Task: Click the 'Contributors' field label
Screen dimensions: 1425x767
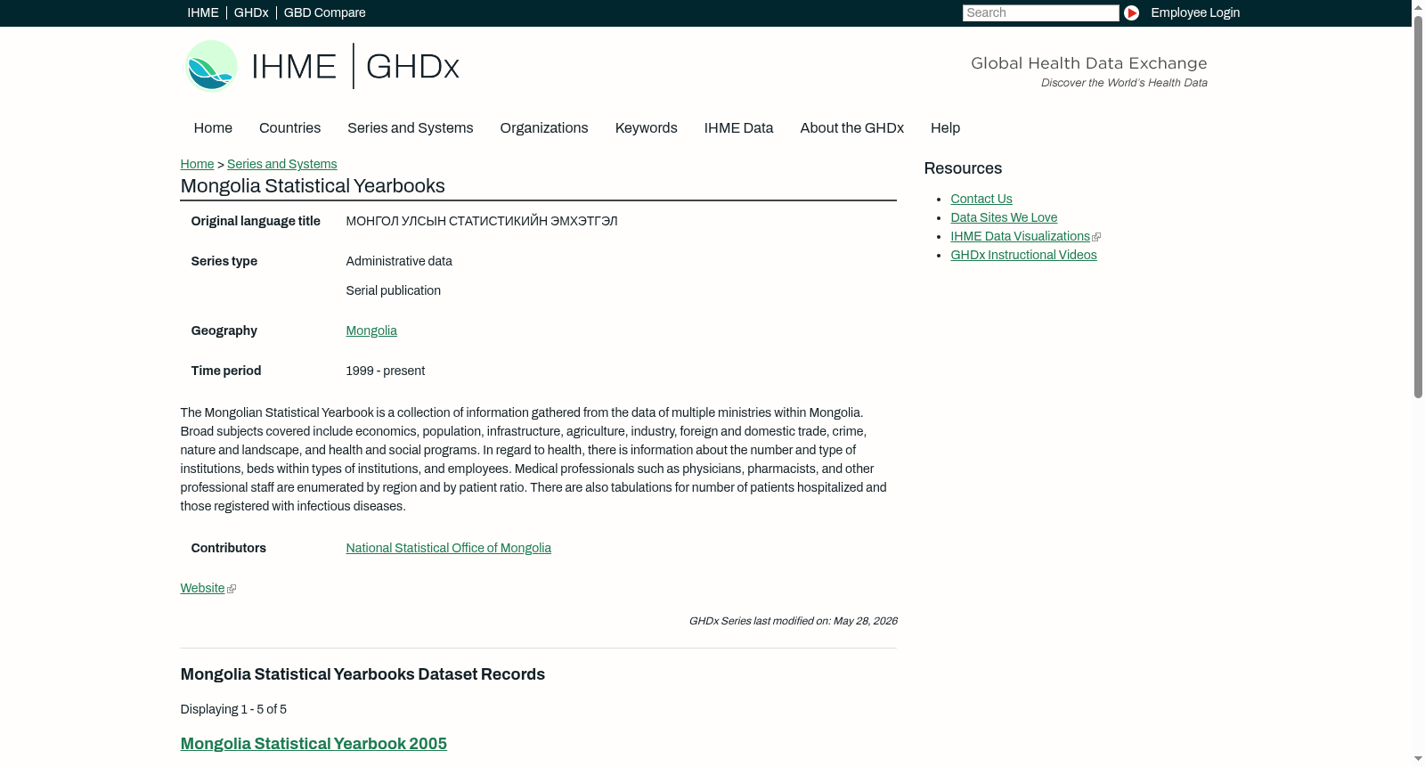Action: [x=229, y=548]
